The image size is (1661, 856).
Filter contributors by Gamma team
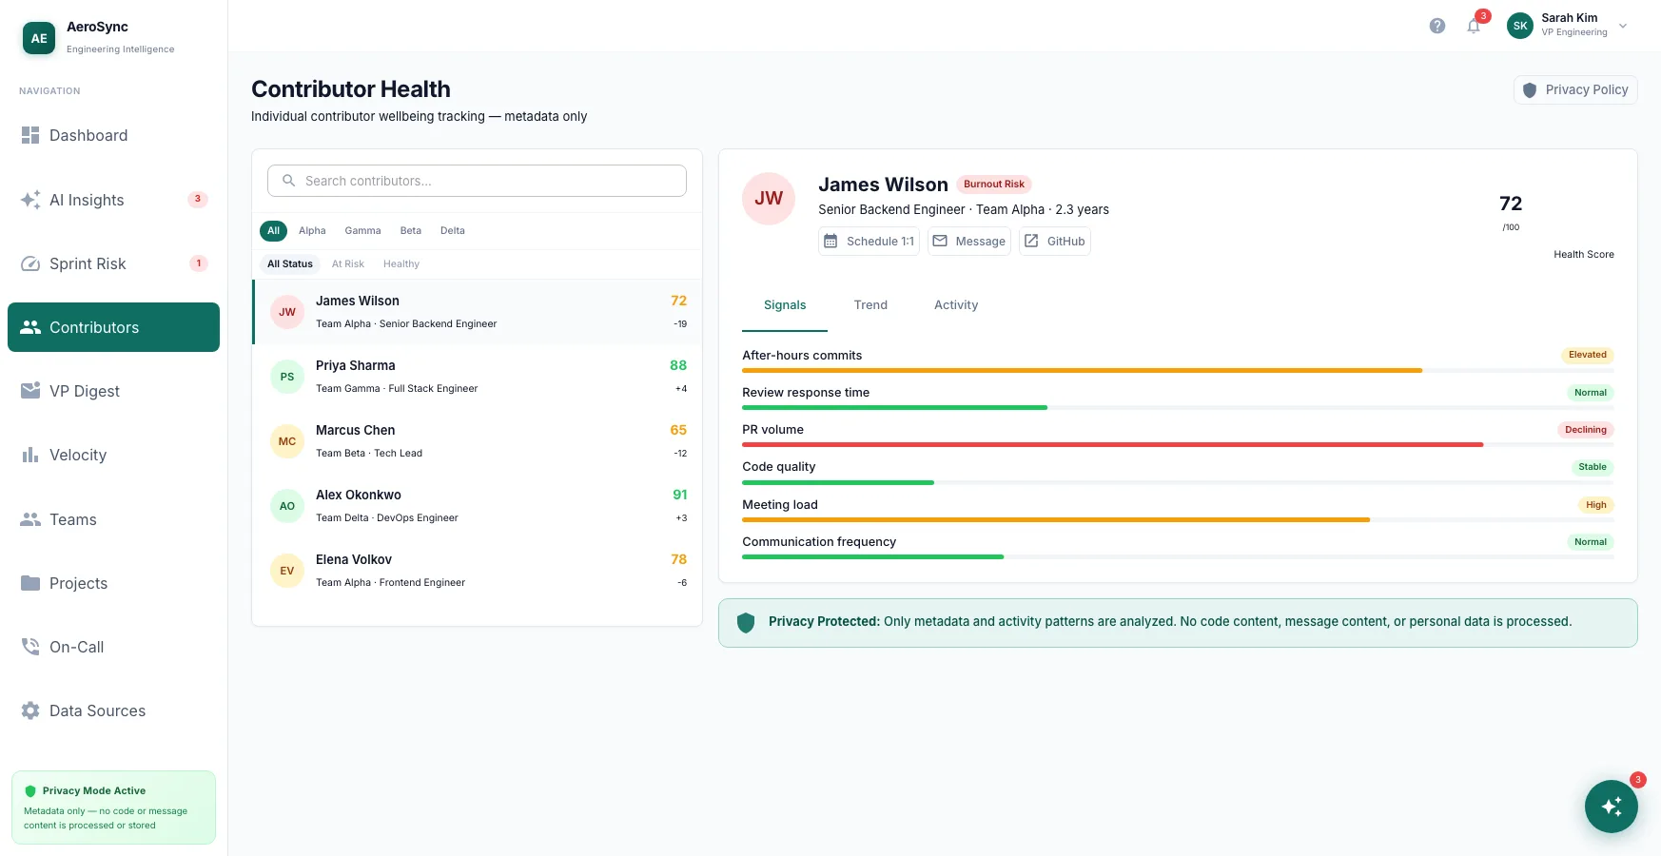click(x=362, y=231)
